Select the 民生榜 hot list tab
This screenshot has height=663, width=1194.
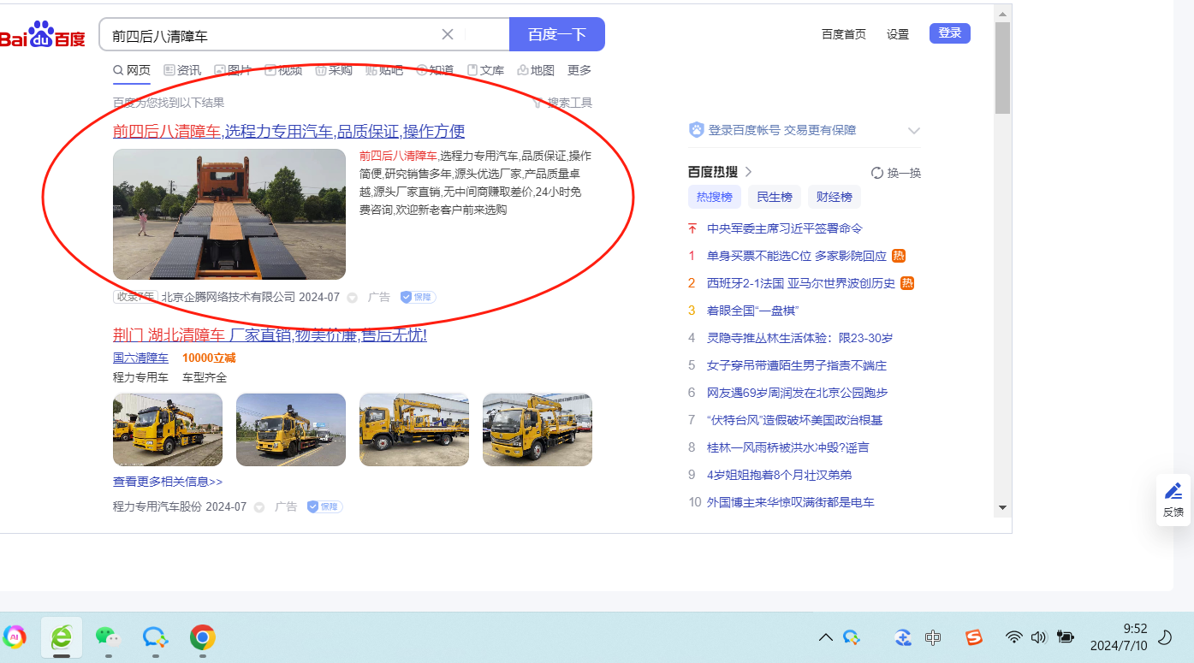[774, 197]
